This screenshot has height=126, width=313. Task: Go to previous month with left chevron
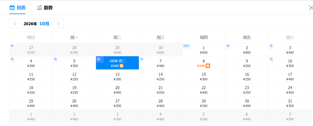tap(14, 23)
